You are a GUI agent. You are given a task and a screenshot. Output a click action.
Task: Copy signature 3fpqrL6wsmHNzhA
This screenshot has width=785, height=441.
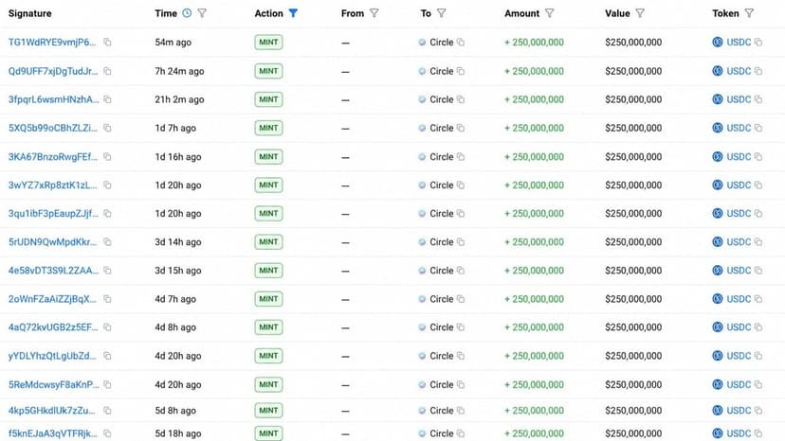[x=107, y=99]
